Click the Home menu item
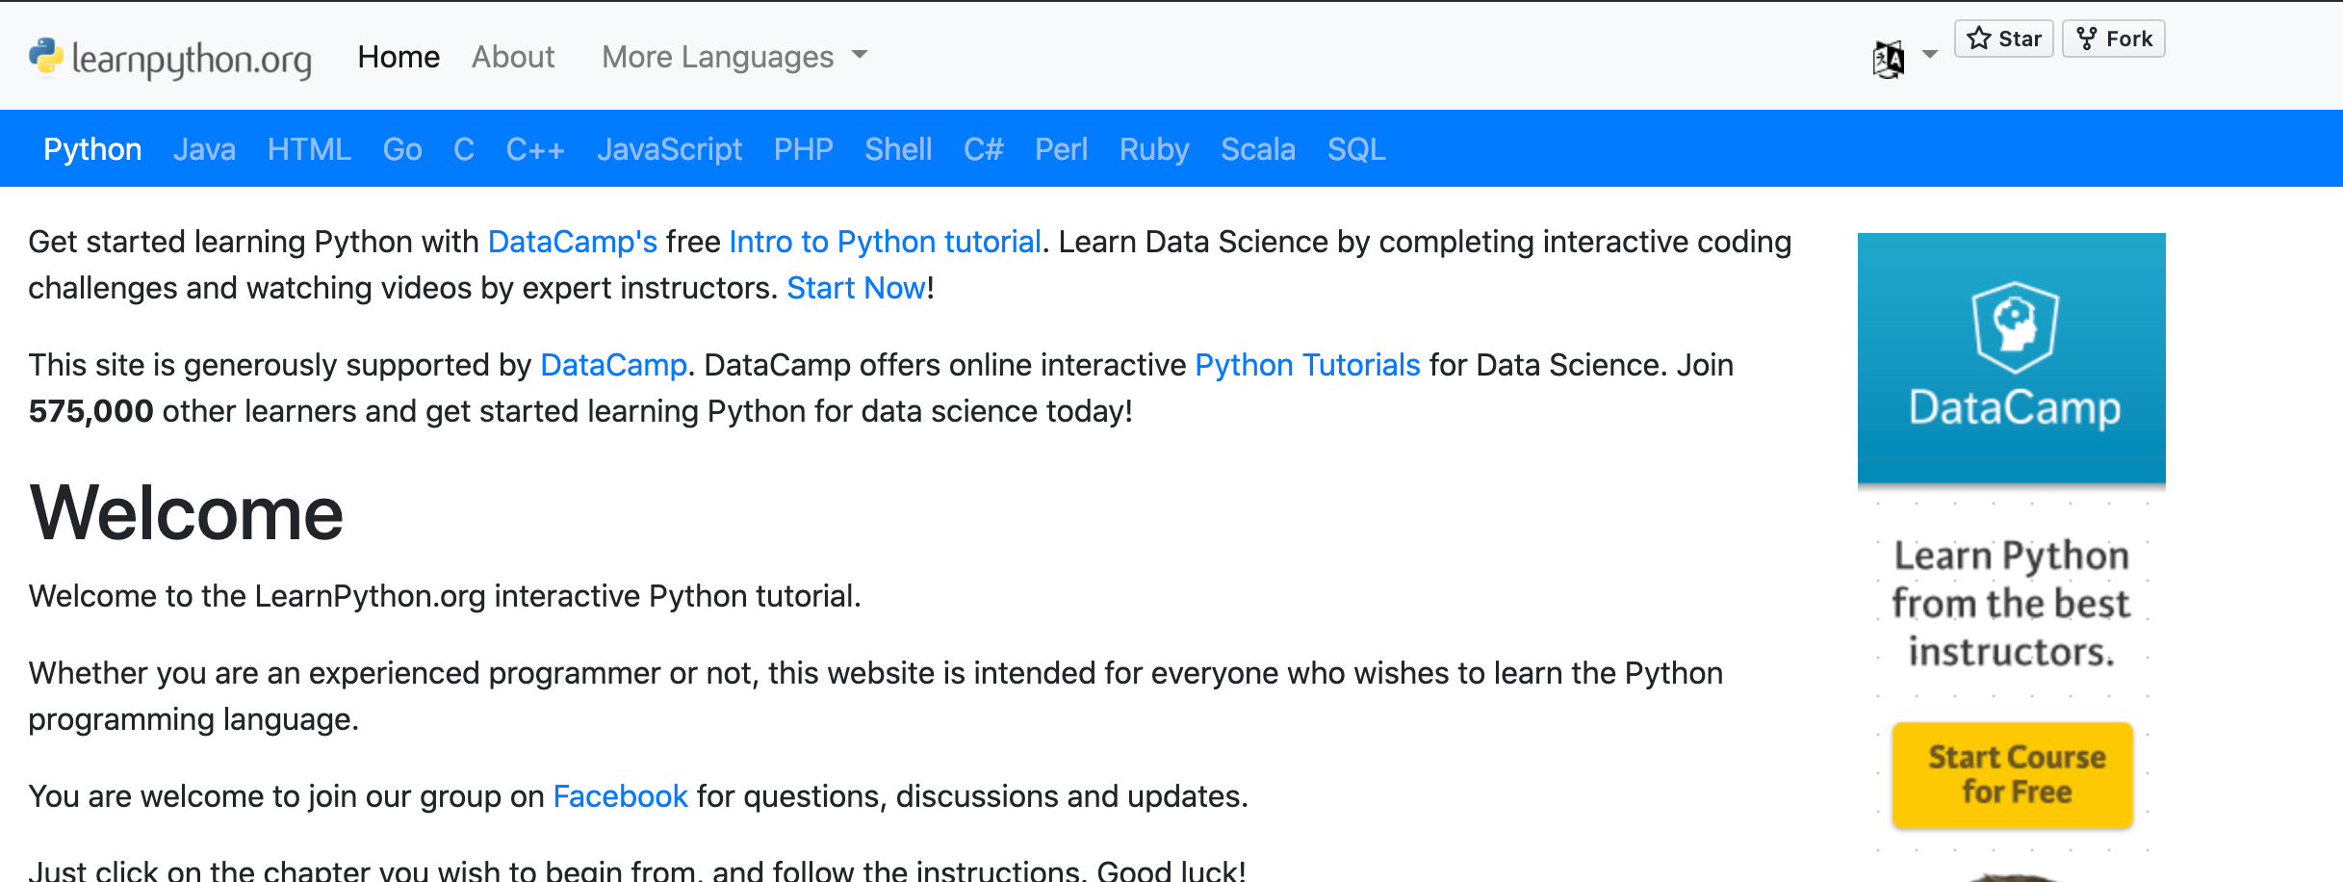 (x=399, y=56)
